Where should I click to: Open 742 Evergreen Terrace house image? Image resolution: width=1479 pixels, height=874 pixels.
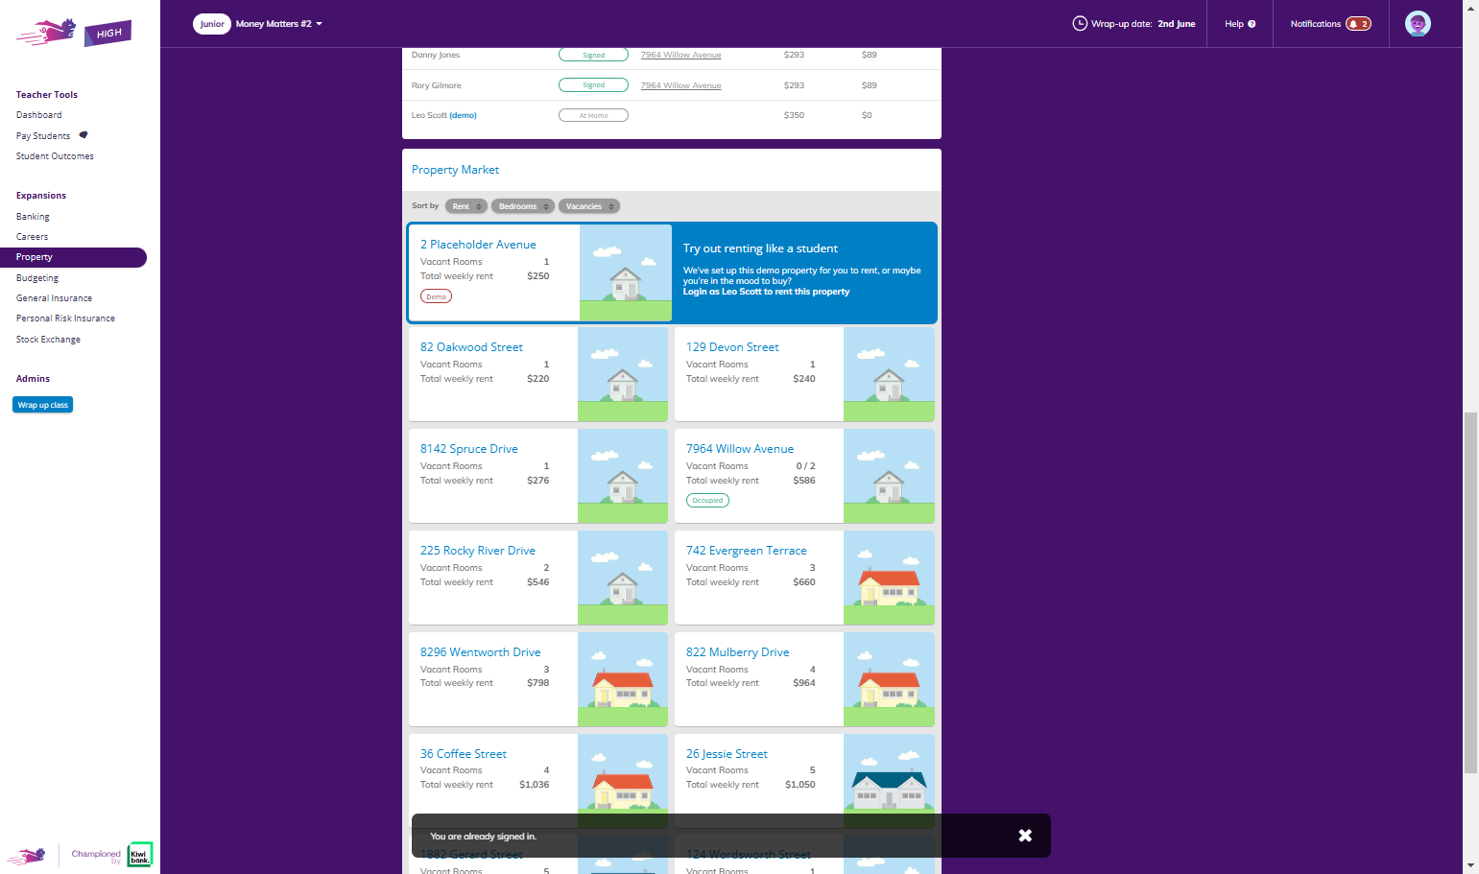(x=889, y=578)
